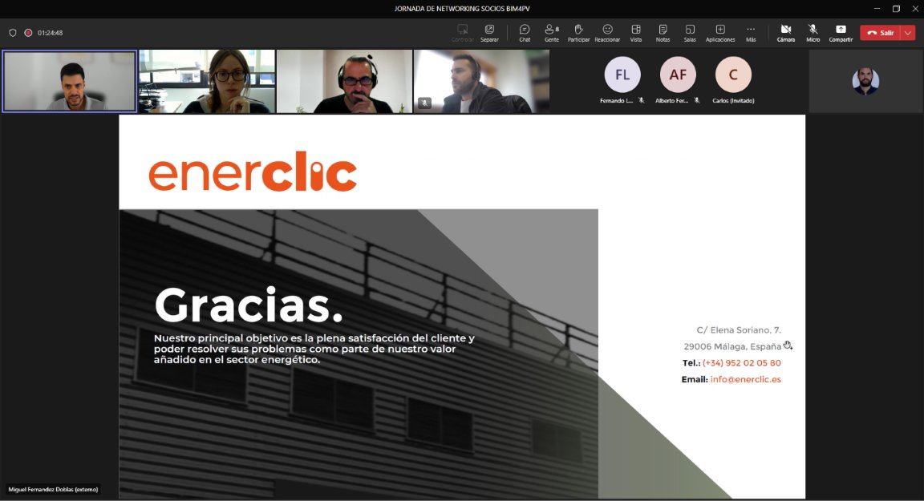Image resolution: width=924 pixels, height=501 pixels.
Task: Raise hand with Participar button
Action: coord(578,33)
